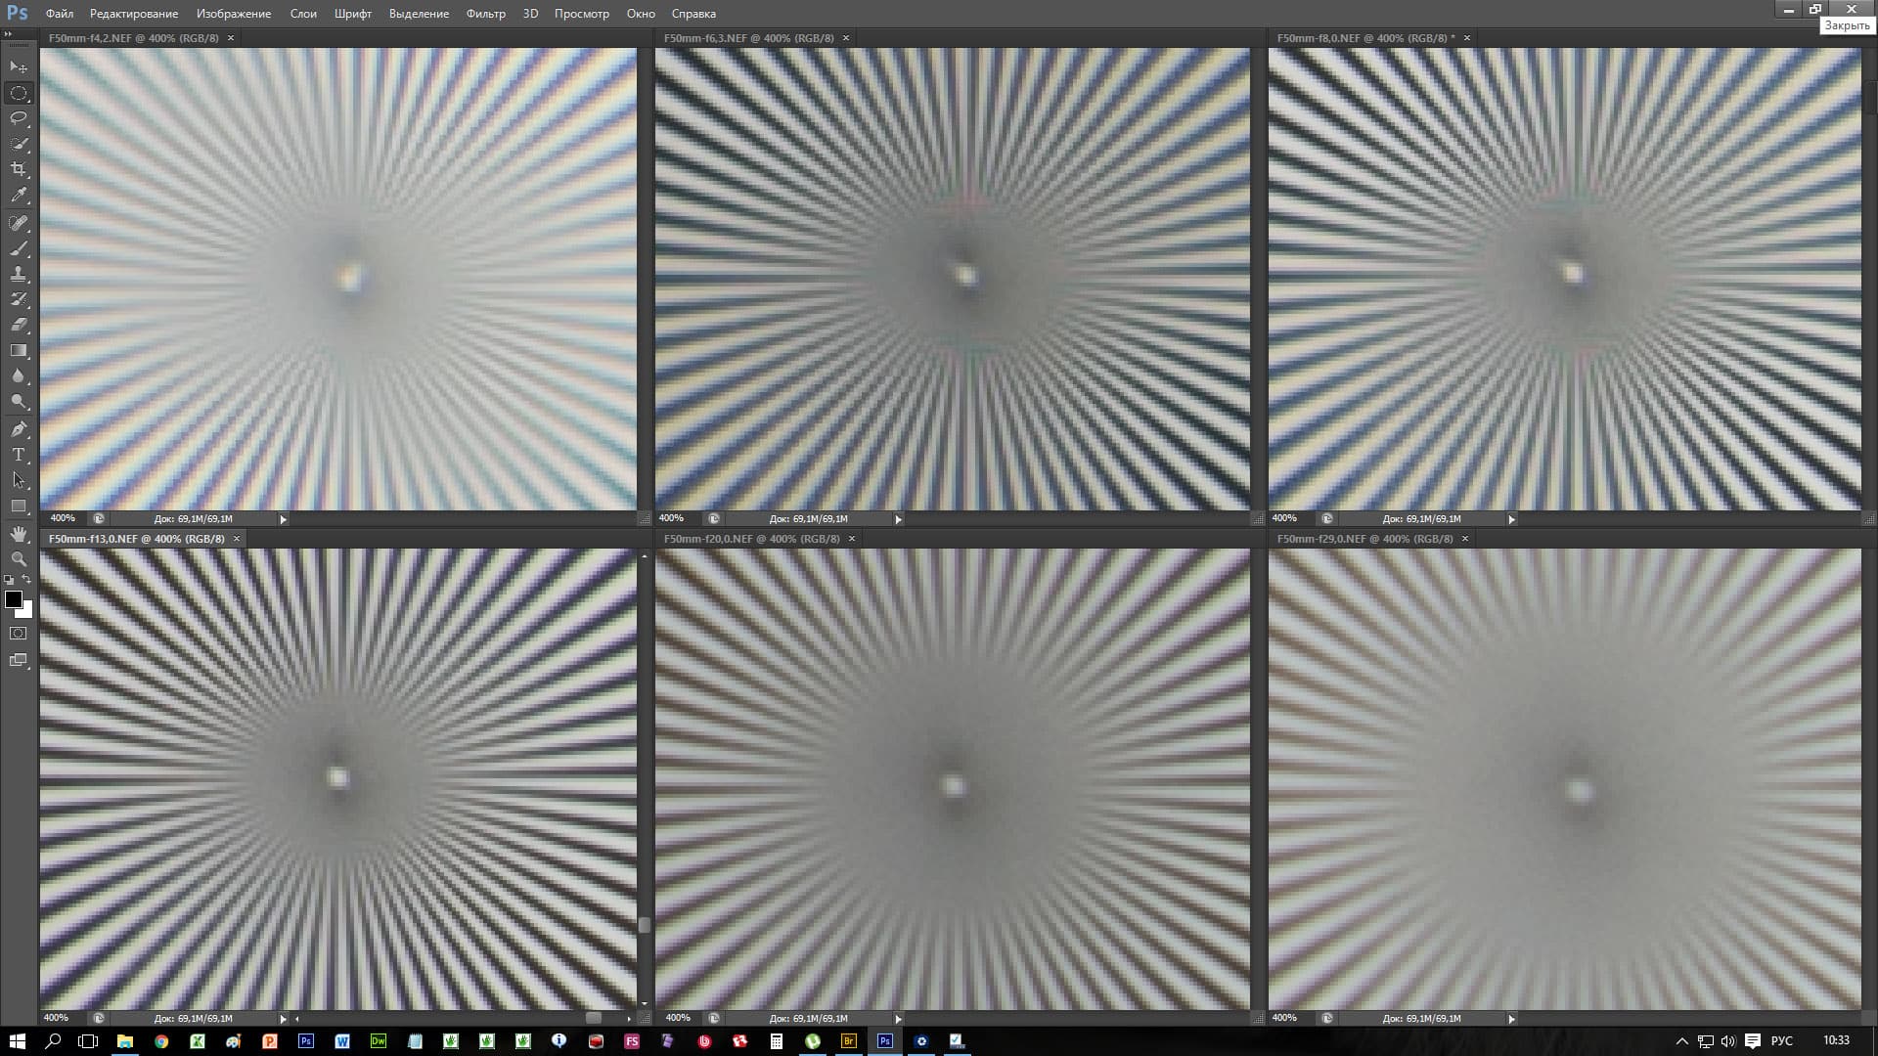The width and height of the screenshot is (1878, 1056).
Task: Pick the Eyedropper tool
Action: [x=19, y=196]
